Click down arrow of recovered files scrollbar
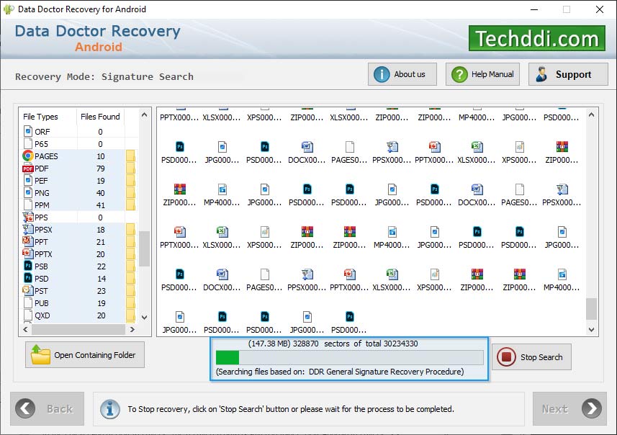This screenshot has height=435, width=617. coord(591,330)
